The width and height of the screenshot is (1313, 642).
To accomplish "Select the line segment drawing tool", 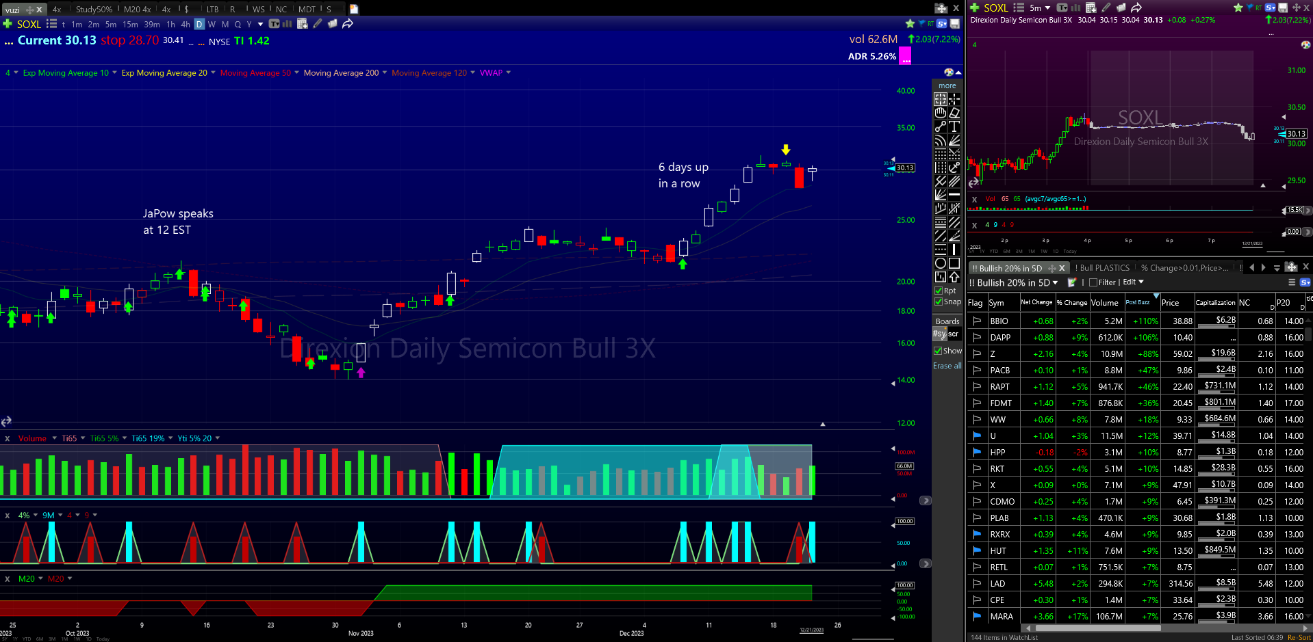I will (x=941, y=126).
